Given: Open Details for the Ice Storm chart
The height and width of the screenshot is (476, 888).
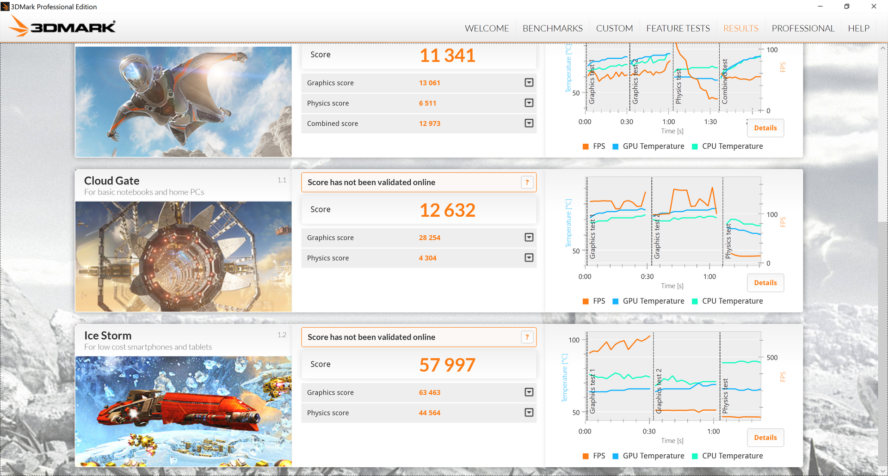Looking at the screenshot, I should [765, 438].
